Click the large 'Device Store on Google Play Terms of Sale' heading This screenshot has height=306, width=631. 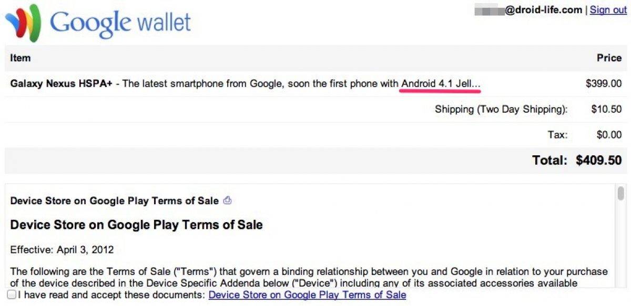136,225
